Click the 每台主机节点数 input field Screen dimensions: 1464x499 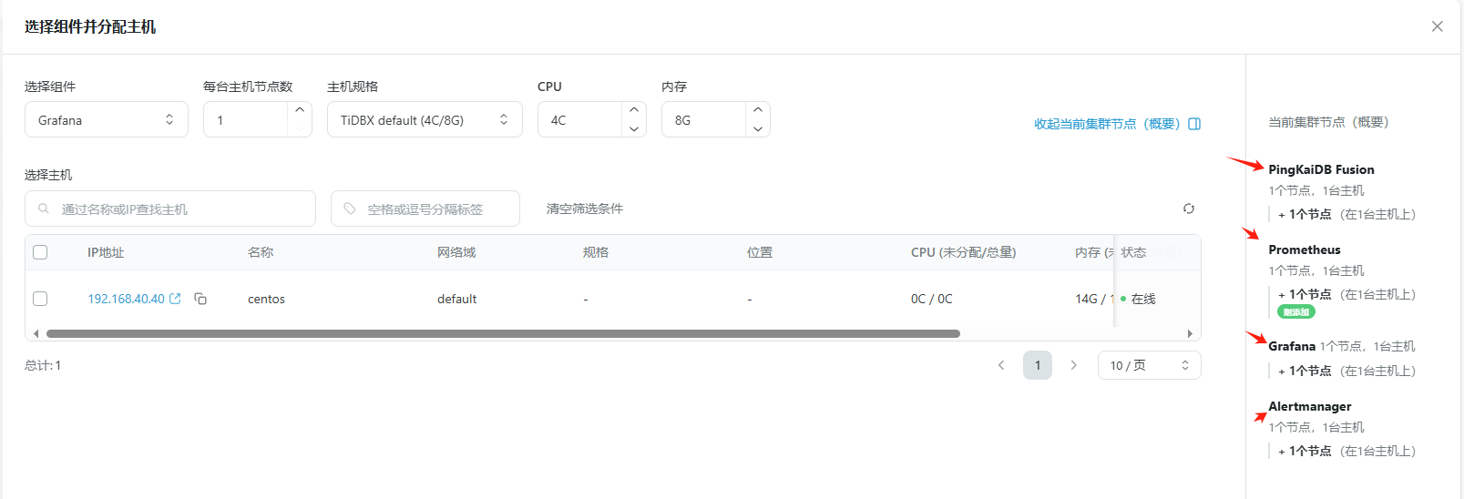point(247,119)
